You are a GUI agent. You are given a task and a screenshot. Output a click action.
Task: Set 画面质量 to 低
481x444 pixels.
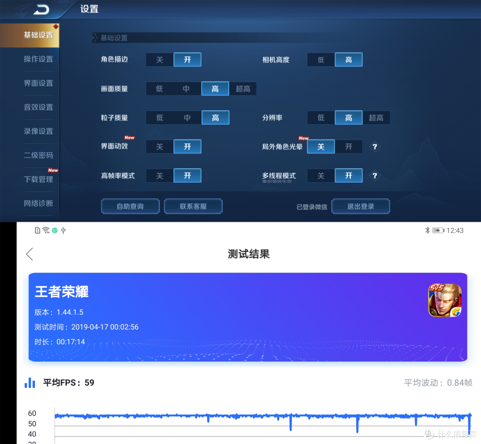(159, 89)
